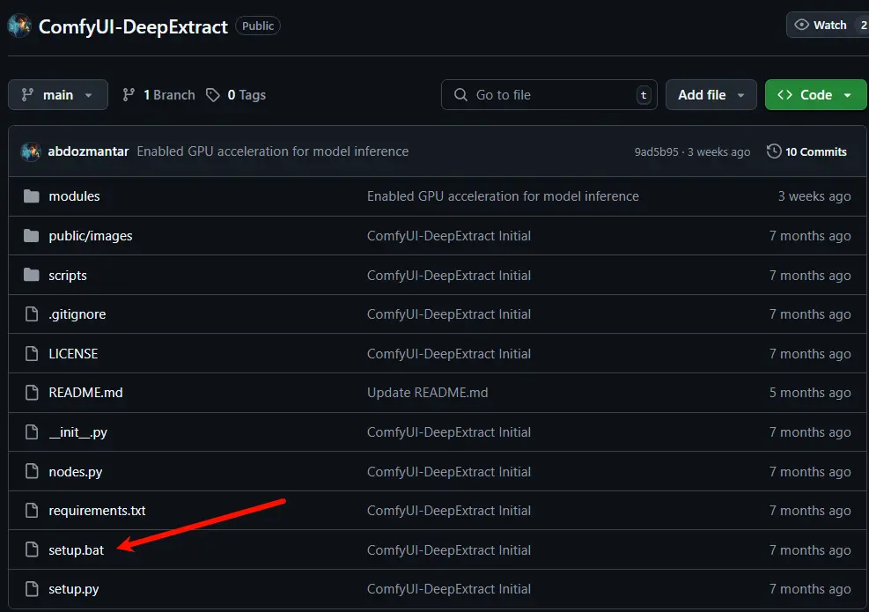Click '7 months ago' on .gitignore row
Viewport: 869px width, 612px height.
coord(810,314)
